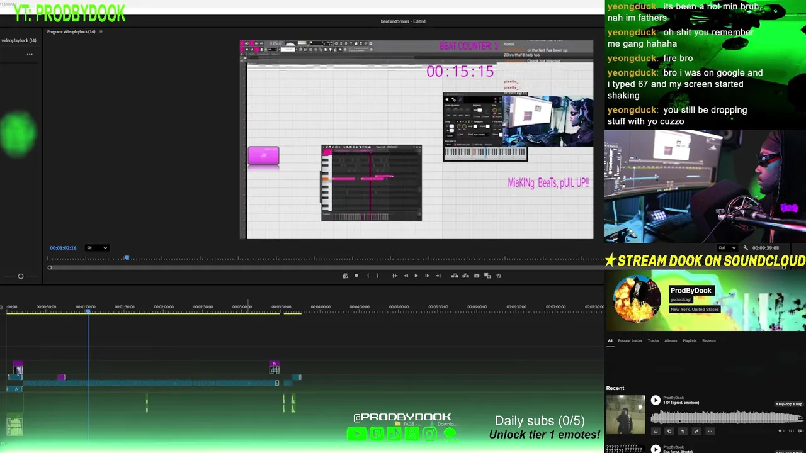Switch to Albums tab on SoundCloud
The height and width of the screenshot is (453, 806).
click(671, 340)
